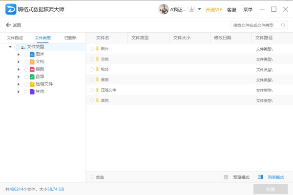Check the 视频 row in file list
Screen dimensions: 293x195
pos(92,69)
